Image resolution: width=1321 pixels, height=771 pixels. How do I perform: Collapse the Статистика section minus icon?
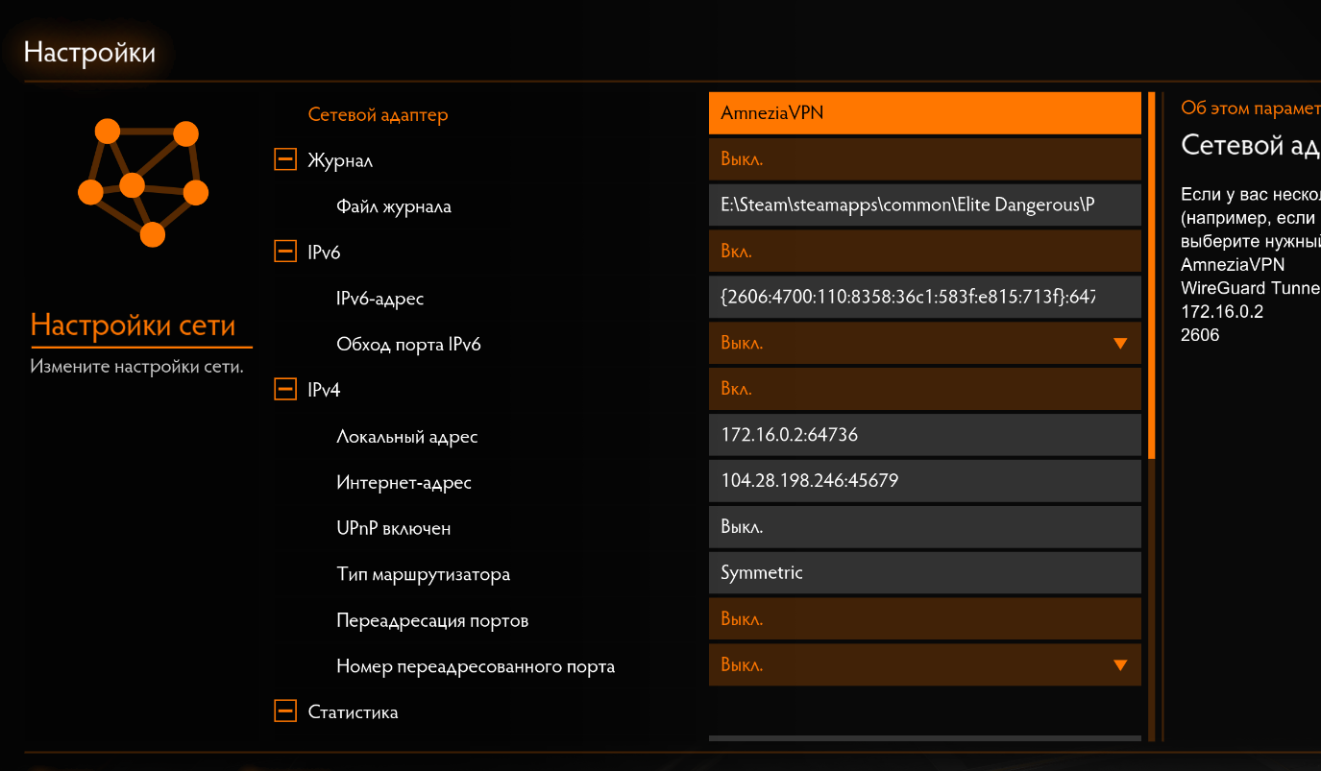[285, 711]
